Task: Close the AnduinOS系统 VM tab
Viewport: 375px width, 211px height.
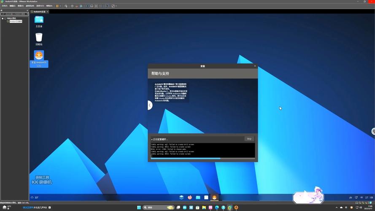Action: (x=48, y=11)
